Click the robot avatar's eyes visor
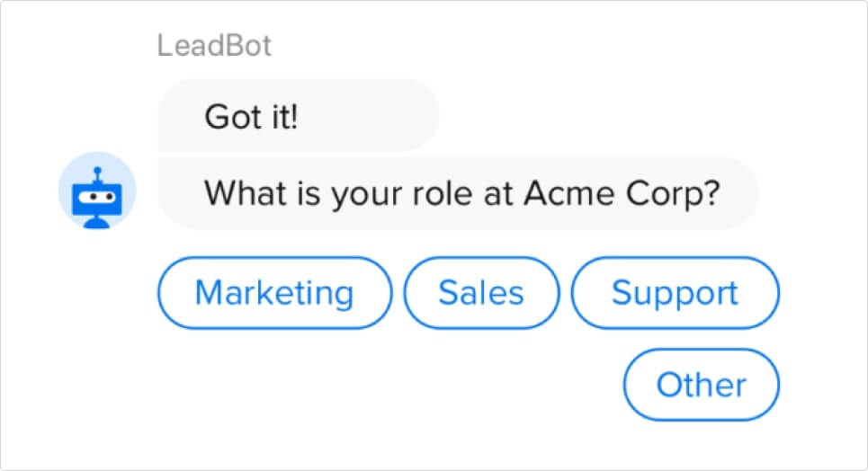Viewport: 868px width, 471px height. [97, 197]
